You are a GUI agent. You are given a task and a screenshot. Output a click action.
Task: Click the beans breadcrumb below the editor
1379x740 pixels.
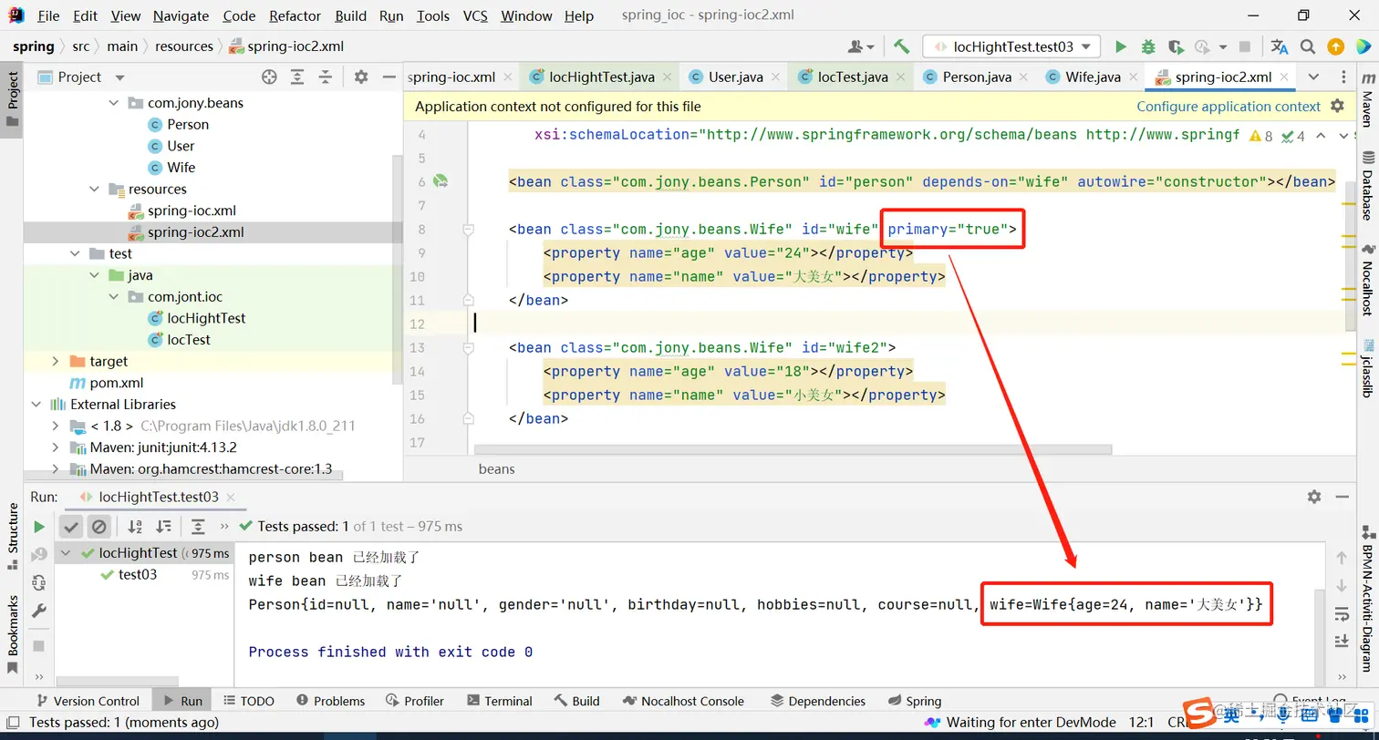[x=497, y=469]
